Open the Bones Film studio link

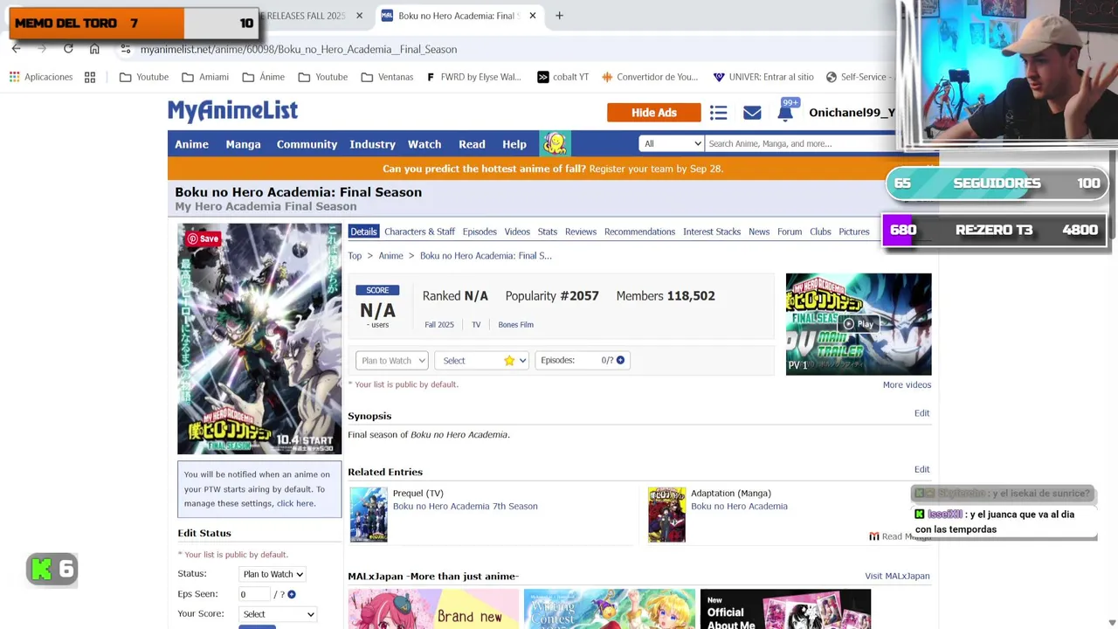point(515,324)
